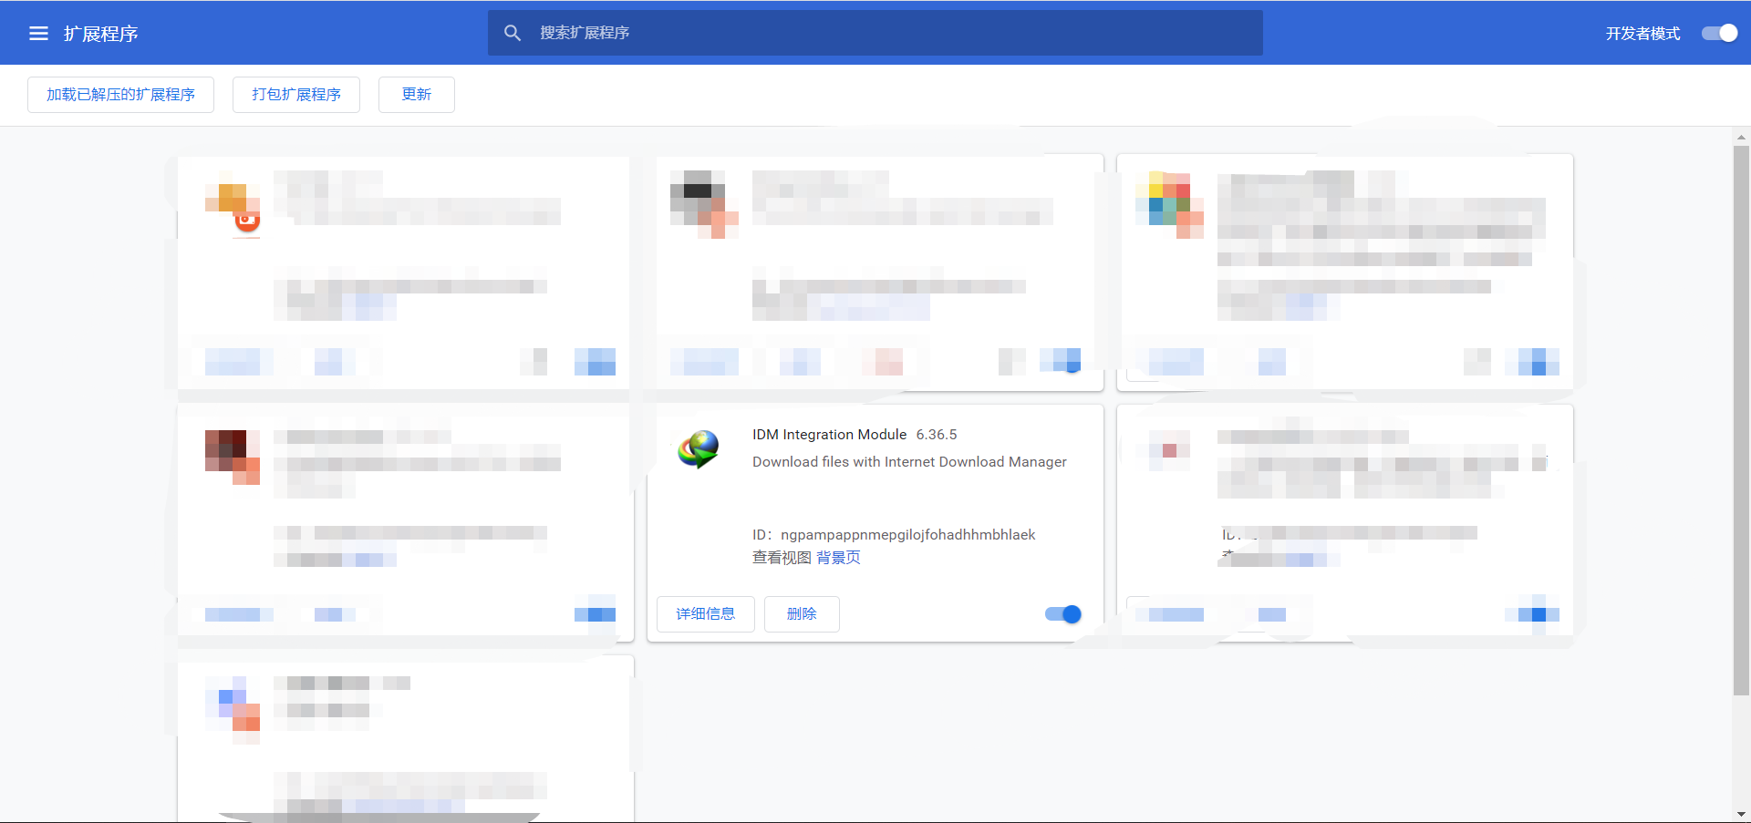Click the scrollbar up arrow

pos(1742,137)
